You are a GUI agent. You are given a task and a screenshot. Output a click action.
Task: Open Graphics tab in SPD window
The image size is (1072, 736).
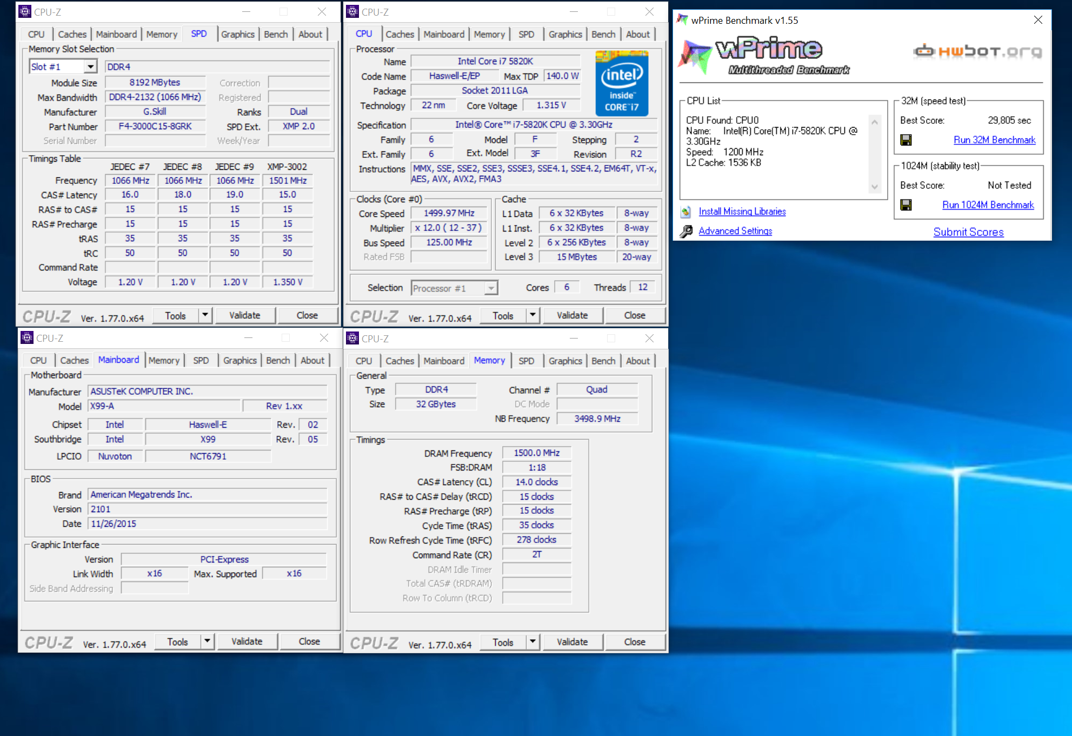pyautogui.click(x=237, y=34)
